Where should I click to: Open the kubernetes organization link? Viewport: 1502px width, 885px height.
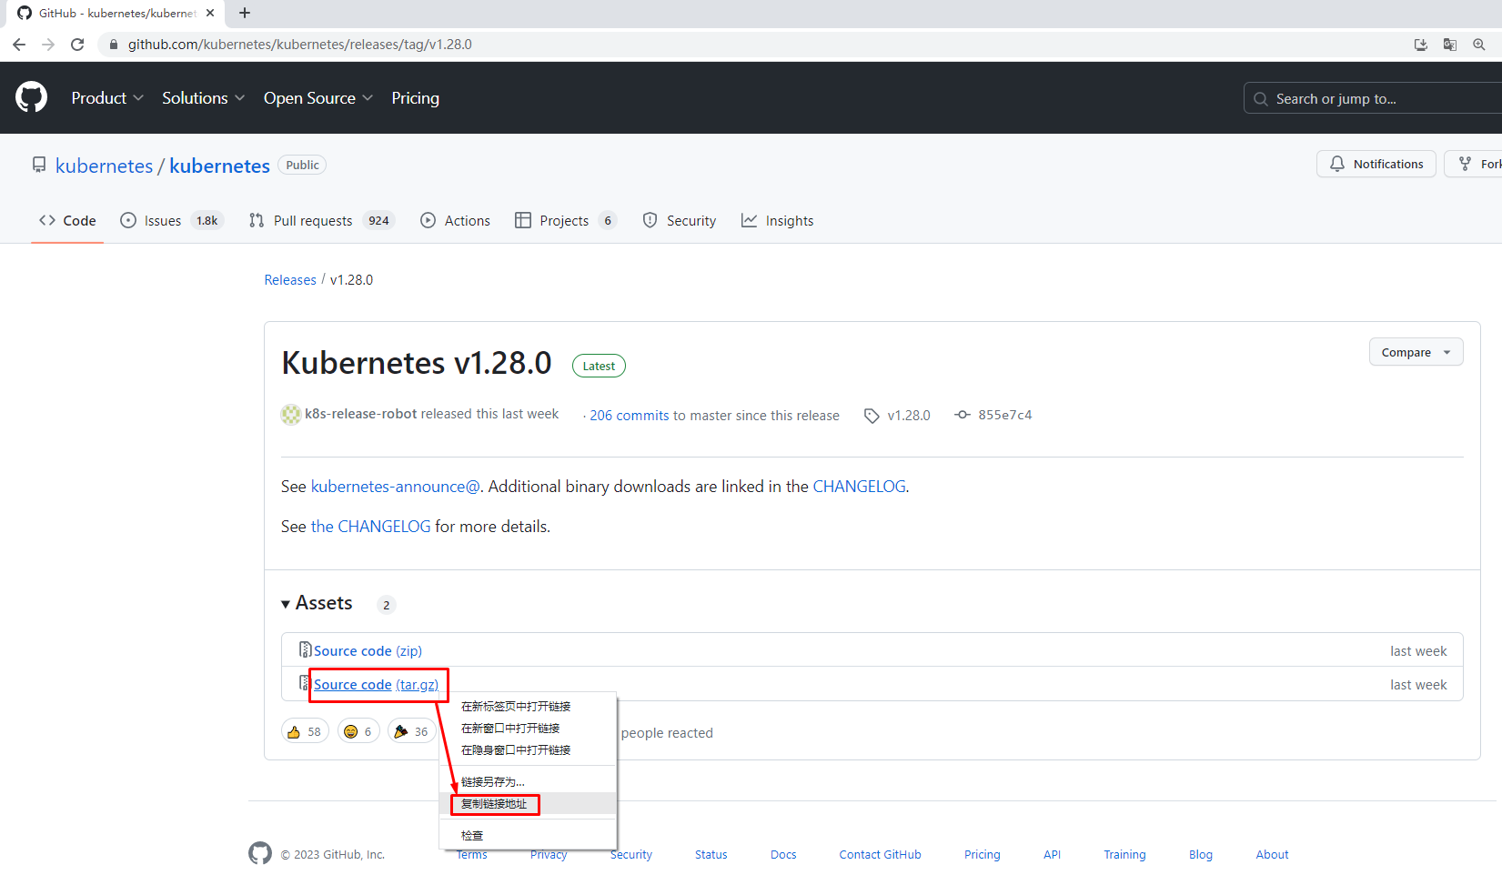point(104,166)
